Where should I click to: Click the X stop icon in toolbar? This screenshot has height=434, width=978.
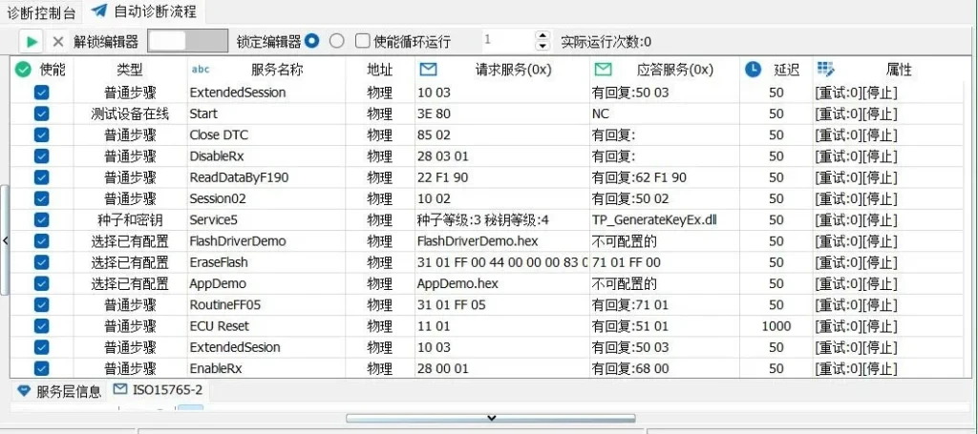[x=58, y=41]
